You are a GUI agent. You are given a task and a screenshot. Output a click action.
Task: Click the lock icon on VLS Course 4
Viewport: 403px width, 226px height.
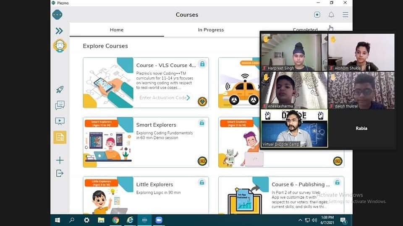pos(202,64)
